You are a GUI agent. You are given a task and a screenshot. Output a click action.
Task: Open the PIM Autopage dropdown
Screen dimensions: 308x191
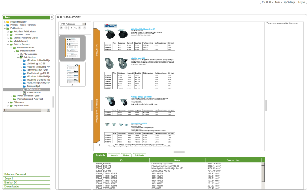[84, 24]
